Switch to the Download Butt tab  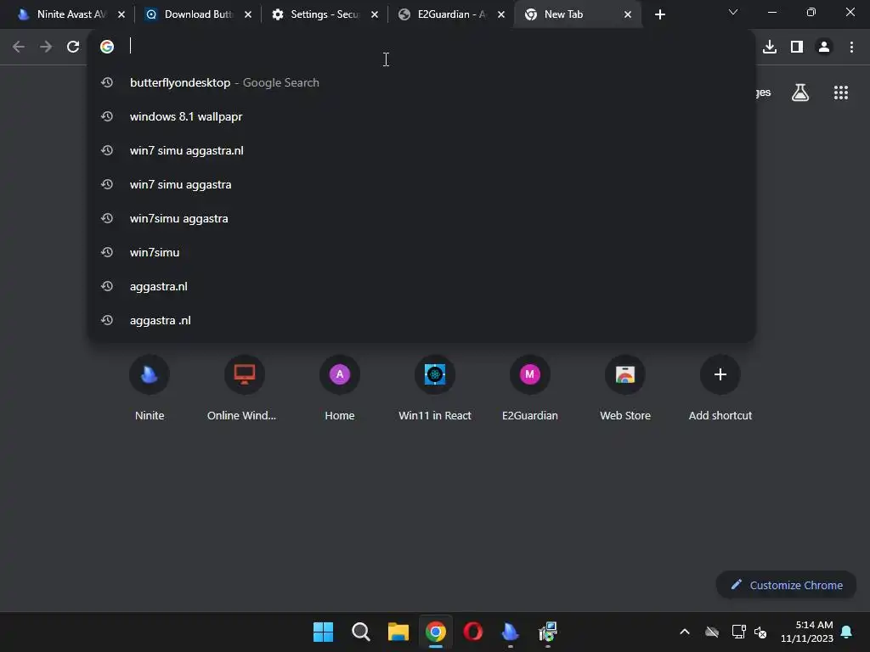(x=197, y=14)
